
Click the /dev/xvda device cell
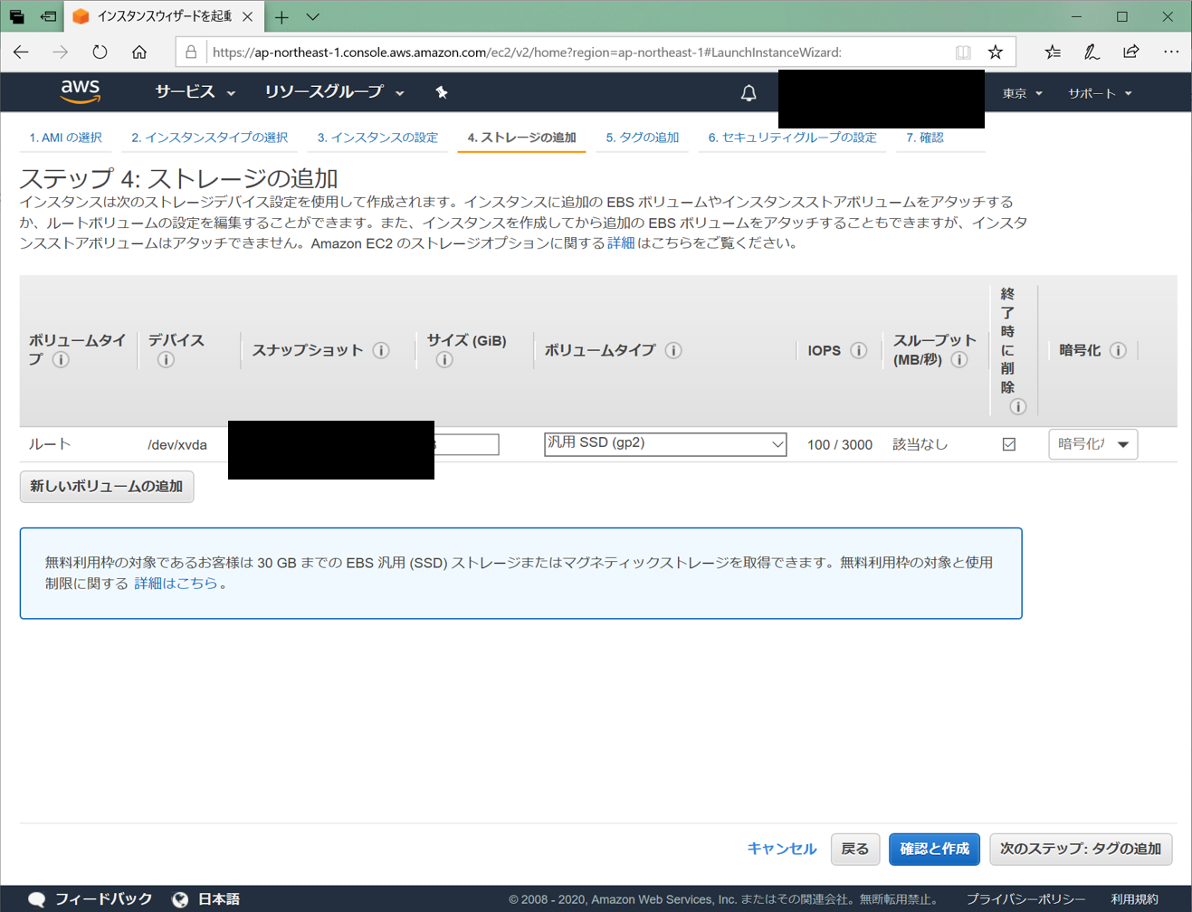[177, 444]
